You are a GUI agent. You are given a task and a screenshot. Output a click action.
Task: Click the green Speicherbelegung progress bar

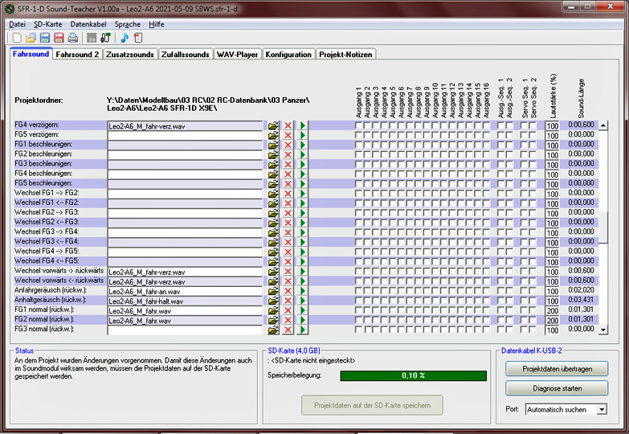click(413, 375)
